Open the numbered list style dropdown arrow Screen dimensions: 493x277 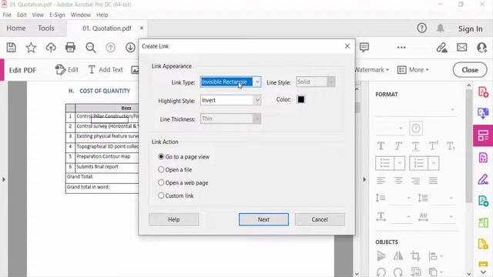point(434,163)
